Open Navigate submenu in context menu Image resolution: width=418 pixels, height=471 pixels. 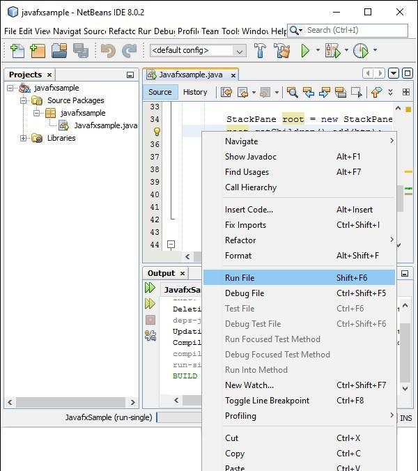[x=299, y=141]
